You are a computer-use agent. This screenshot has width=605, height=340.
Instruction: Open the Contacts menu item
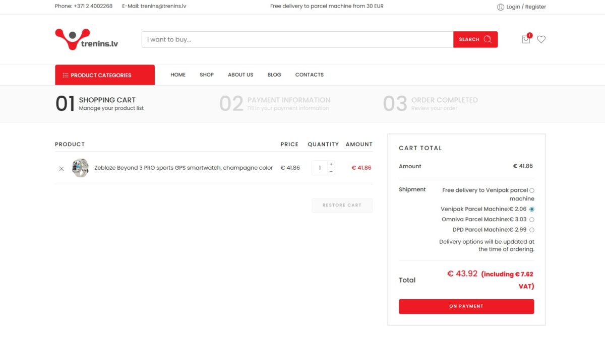310,75
